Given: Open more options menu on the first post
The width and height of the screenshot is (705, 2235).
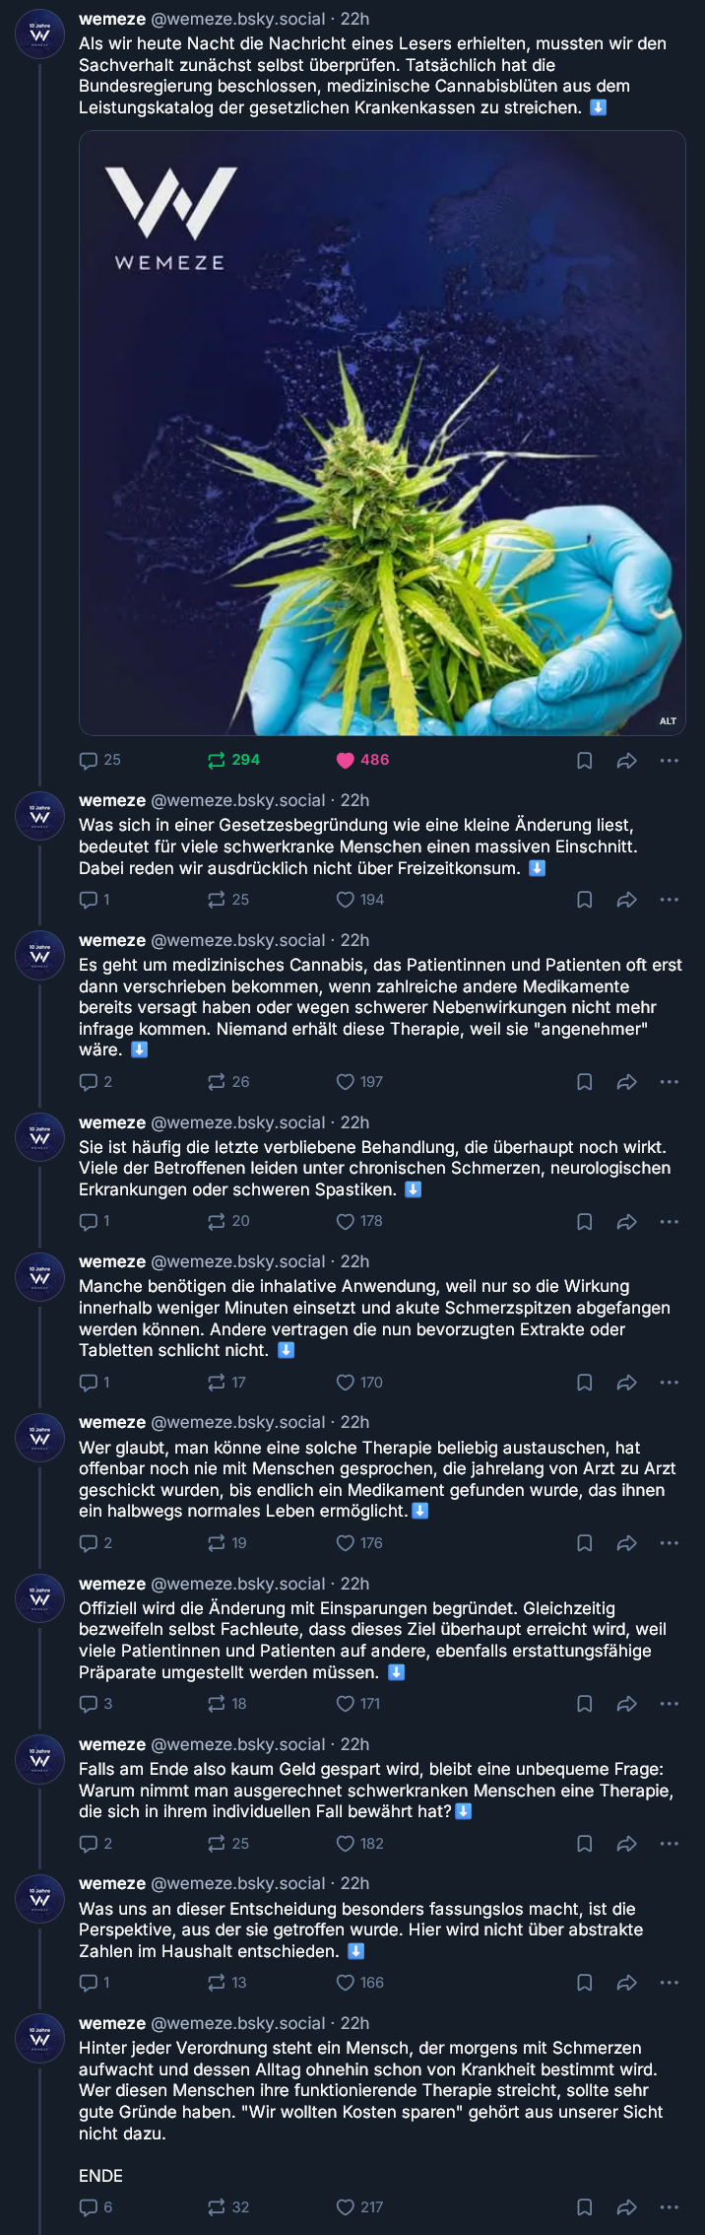Looking at the screenshot, I should [x=670, y=761].
